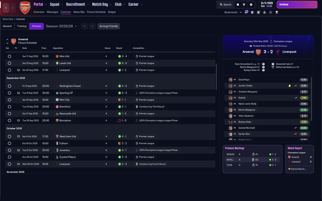Image resolution: width=322 pixels, height=201 pixels.
Task: Select the radio button for Newcastle Utd fixture
Action: (x=10, y=114)
